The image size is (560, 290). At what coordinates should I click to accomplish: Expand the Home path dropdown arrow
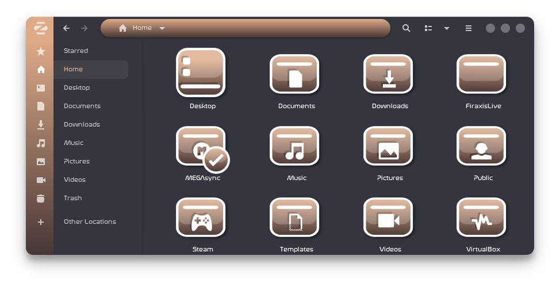tap(162, 28)
